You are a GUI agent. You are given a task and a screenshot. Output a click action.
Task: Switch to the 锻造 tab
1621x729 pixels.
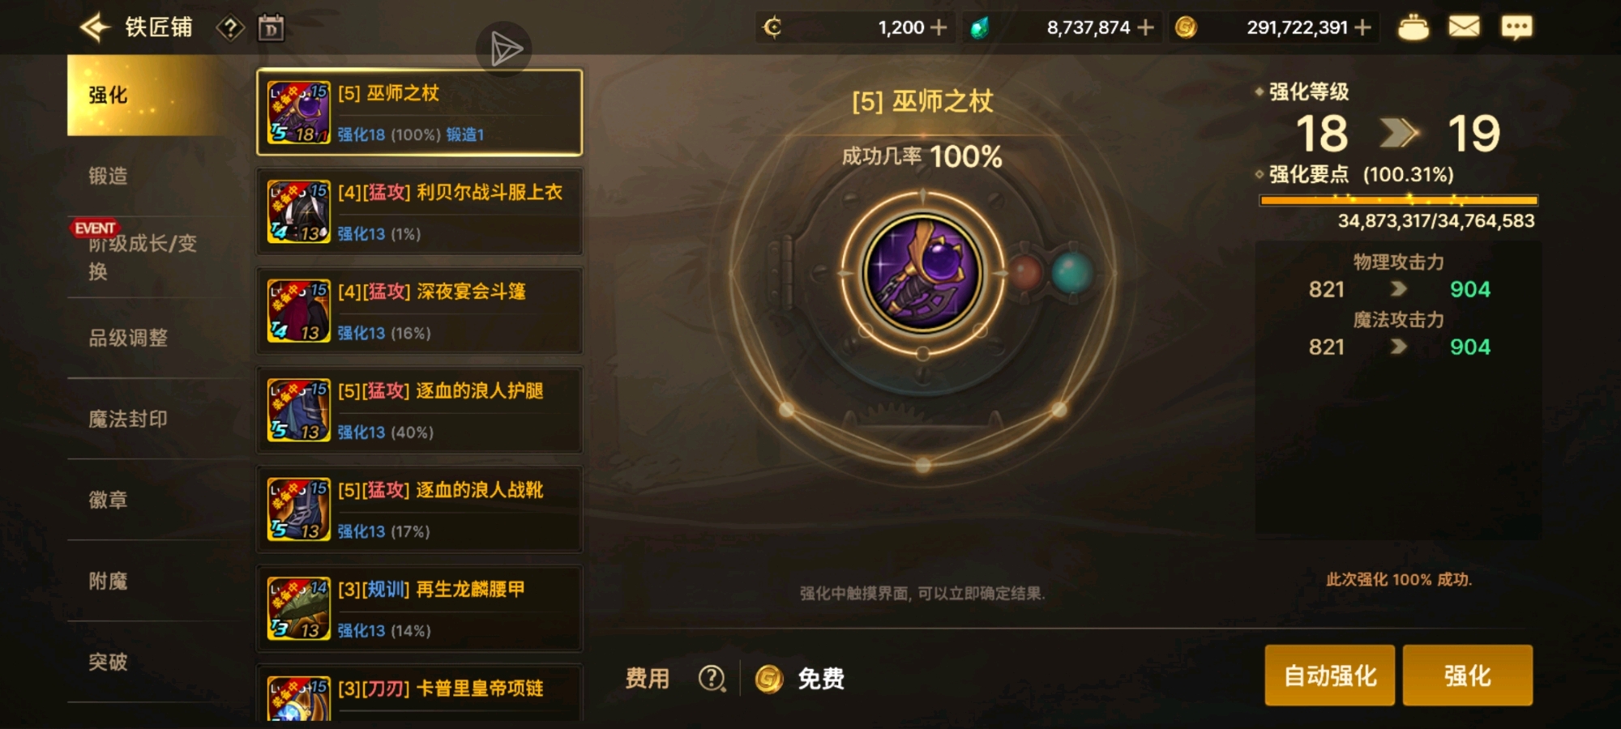point(109,176)
